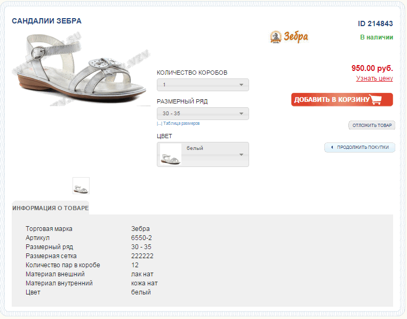
Task: Expand the Размерный ряд 30 - 35 dropdown
Action: (203, 114)
